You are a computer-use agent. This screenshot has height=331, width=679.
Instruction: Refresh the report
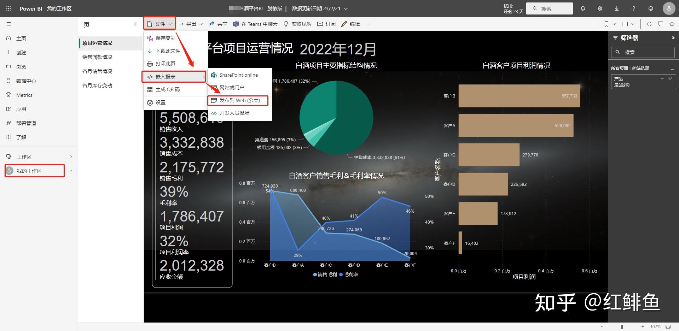click(x=649, y=24)
